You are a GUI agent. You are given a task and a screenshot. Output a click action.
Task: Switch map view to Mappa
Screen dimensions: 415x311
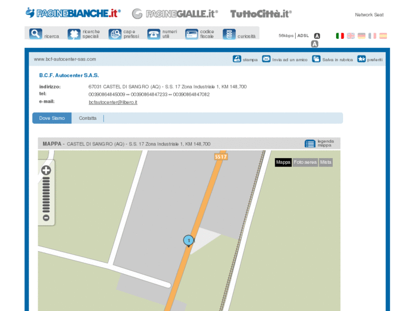click(x=283, y=162)
